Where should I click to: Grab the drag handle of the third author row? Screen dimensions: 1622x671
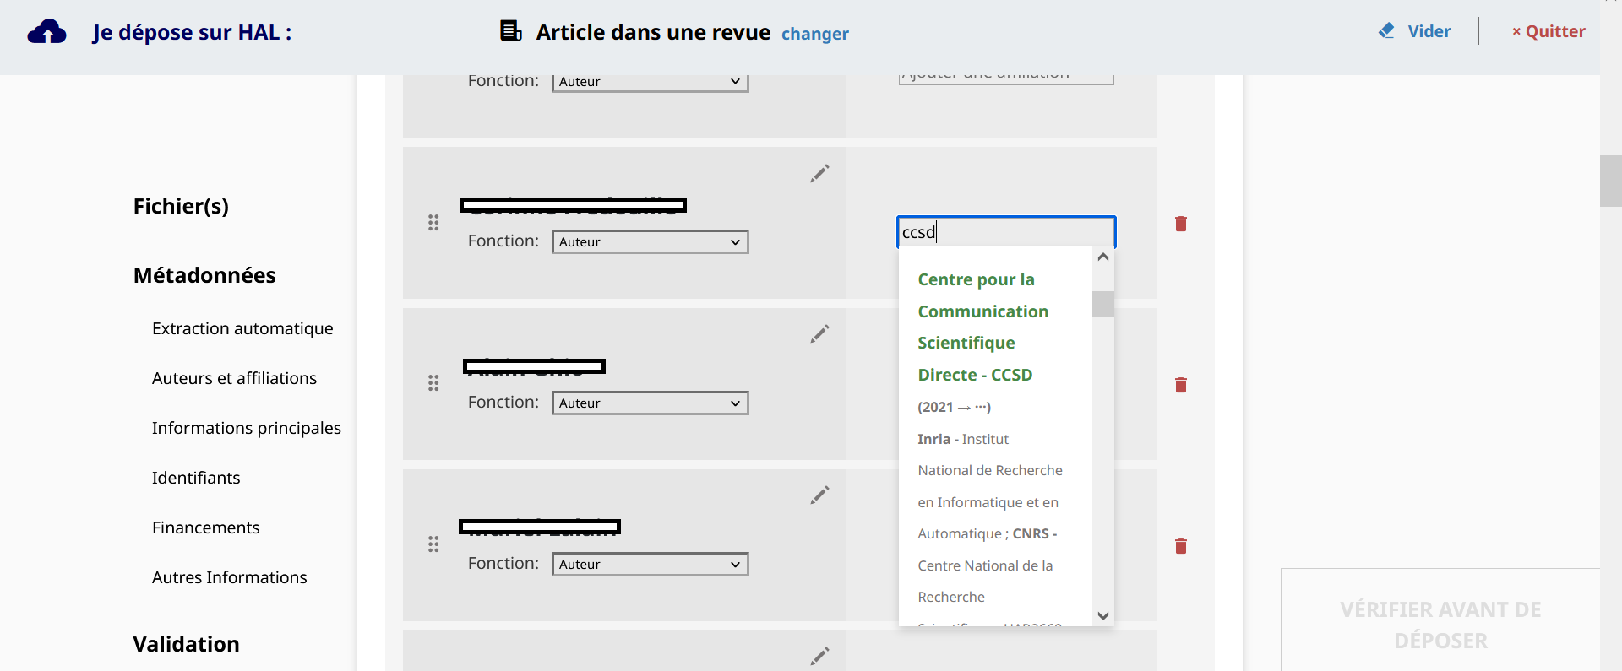point(433,383)
